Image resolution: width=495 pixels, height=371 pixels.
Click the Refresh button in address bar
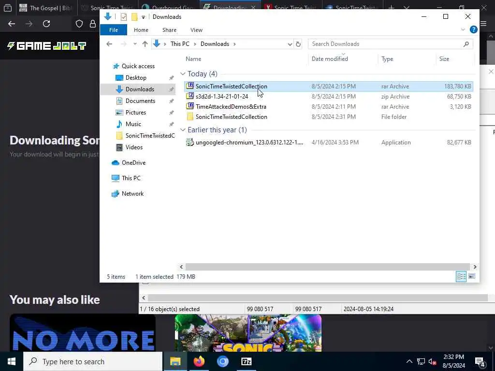(298, 44)
